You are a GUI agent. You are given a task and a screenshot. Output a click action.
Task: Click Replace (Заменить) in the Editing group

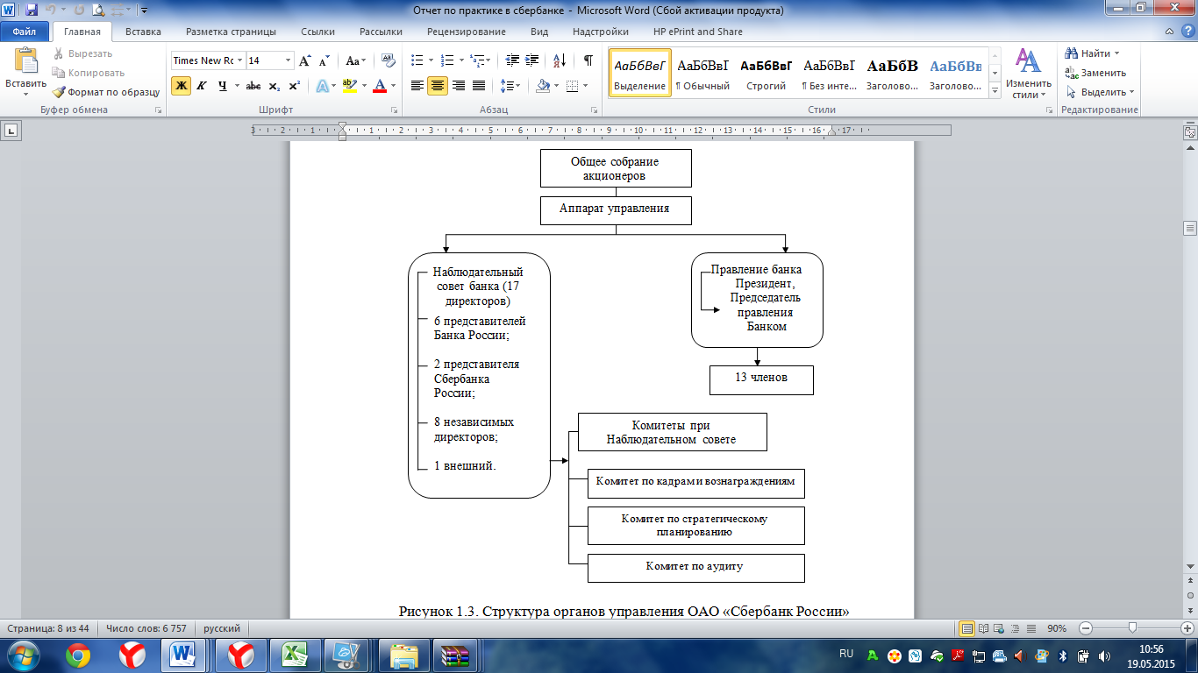(x=1095, y=73)
